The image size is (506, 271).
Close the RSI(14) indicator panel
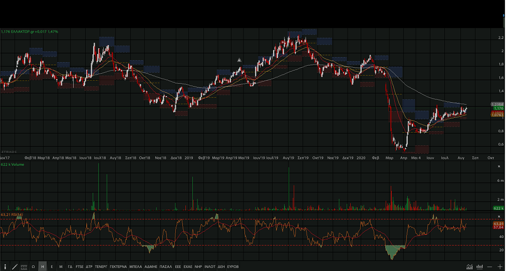498,216
